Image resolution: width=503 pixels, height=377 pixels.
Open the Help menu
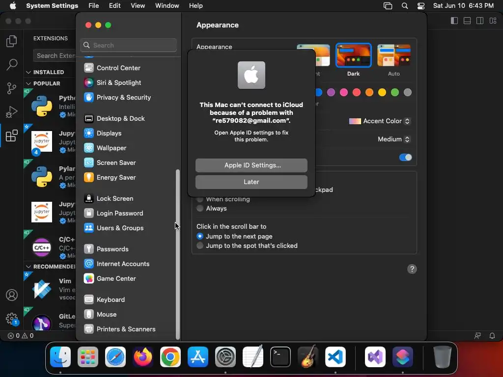[x=196, y=6]
